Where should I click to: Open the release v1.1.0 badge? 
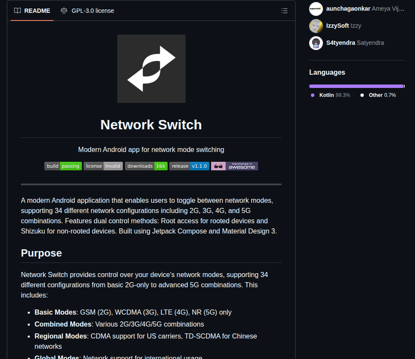click(189, 166)
